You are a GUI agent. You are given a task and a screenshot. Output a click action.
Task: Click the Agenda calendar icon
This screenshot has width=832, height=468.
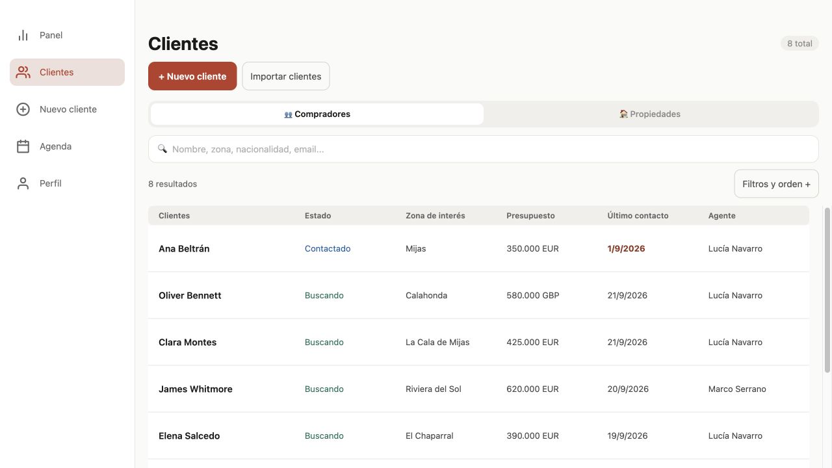[23, 146]
